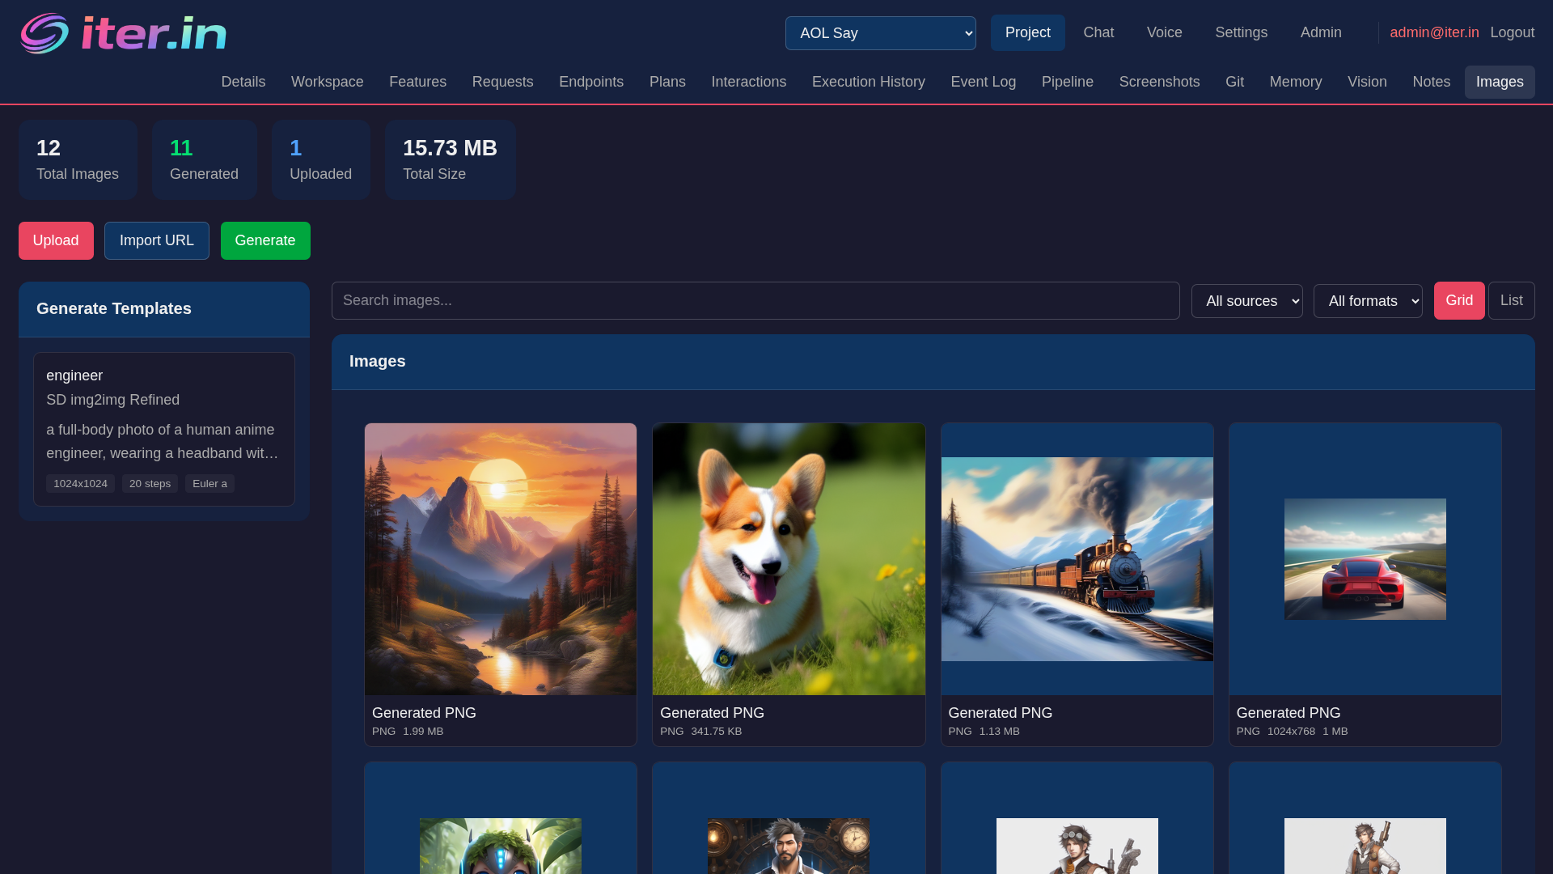Switch to the Features tab

pos(417,82)
